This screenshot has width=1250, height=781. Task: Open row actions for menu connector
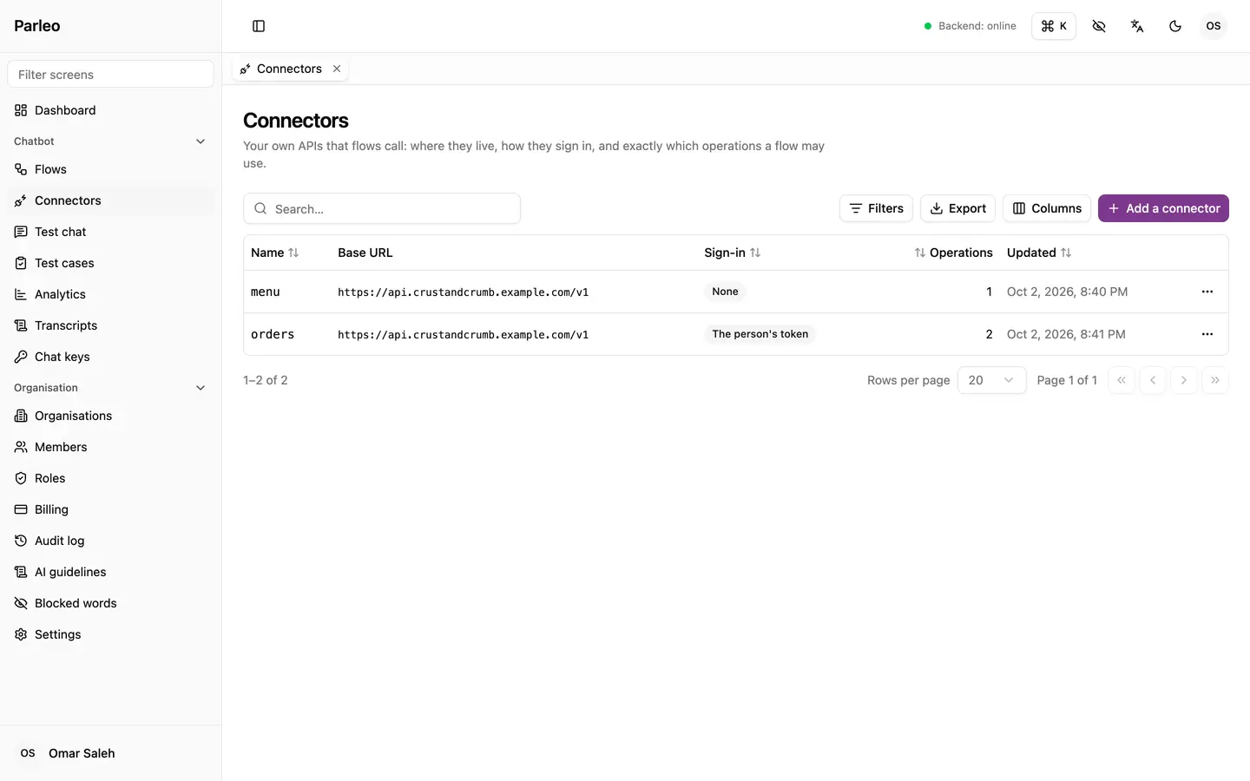[x=1207, y=292]
